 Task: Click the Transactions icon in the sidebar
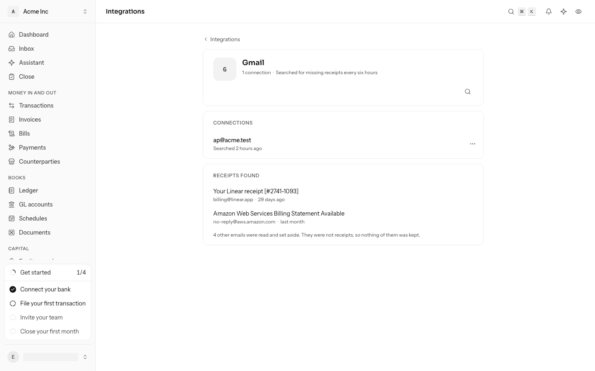pyautogui.click(x=12, y=106)
